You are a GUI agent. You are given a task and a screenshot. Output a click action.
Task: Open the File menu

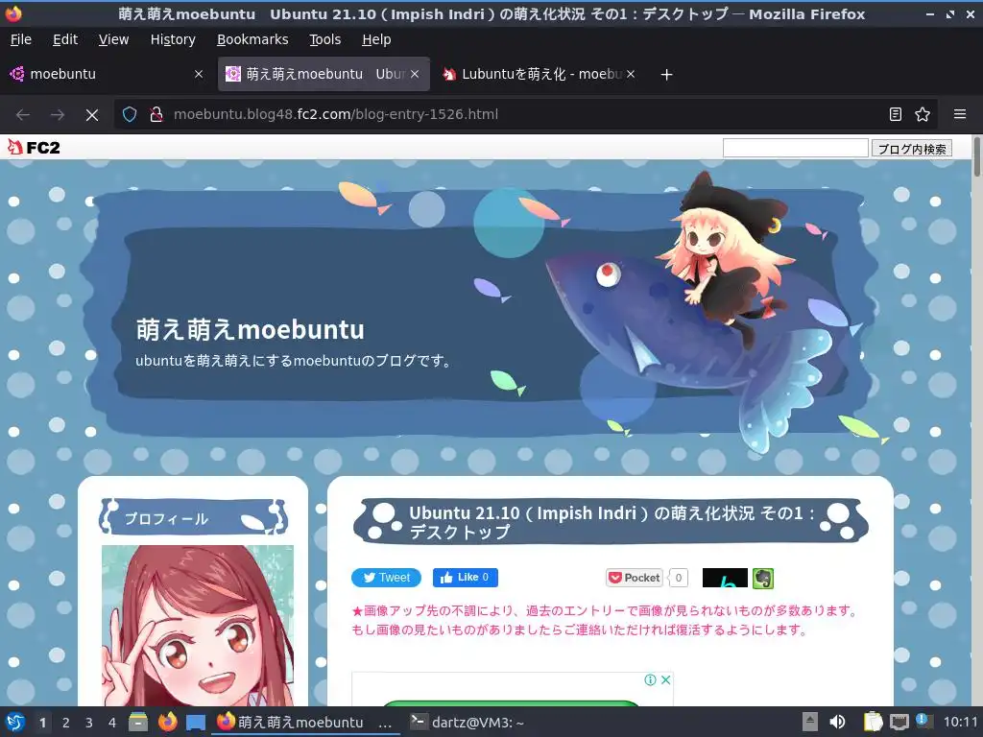tap(21, 39)
